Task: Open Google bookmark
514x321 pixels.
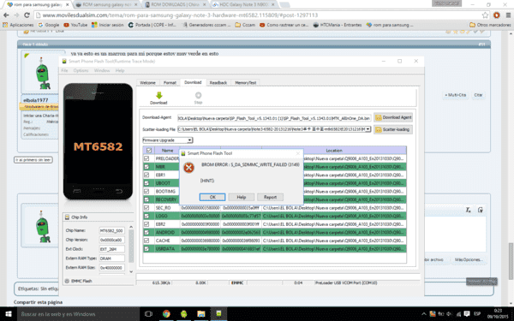Action: (49, 25)
